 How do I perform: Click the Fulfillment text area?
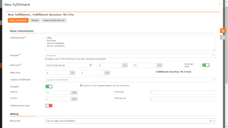click(x=130, y=43)
